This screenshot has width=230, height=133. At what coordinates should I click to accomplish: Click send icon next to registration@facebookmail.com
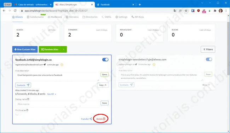point(45,64)
